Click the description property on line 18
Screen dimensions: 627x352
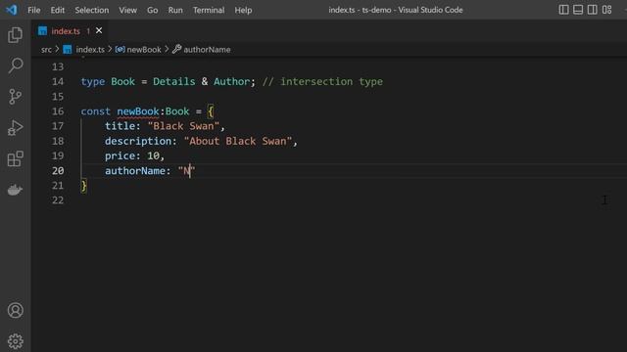pos(138,141)
